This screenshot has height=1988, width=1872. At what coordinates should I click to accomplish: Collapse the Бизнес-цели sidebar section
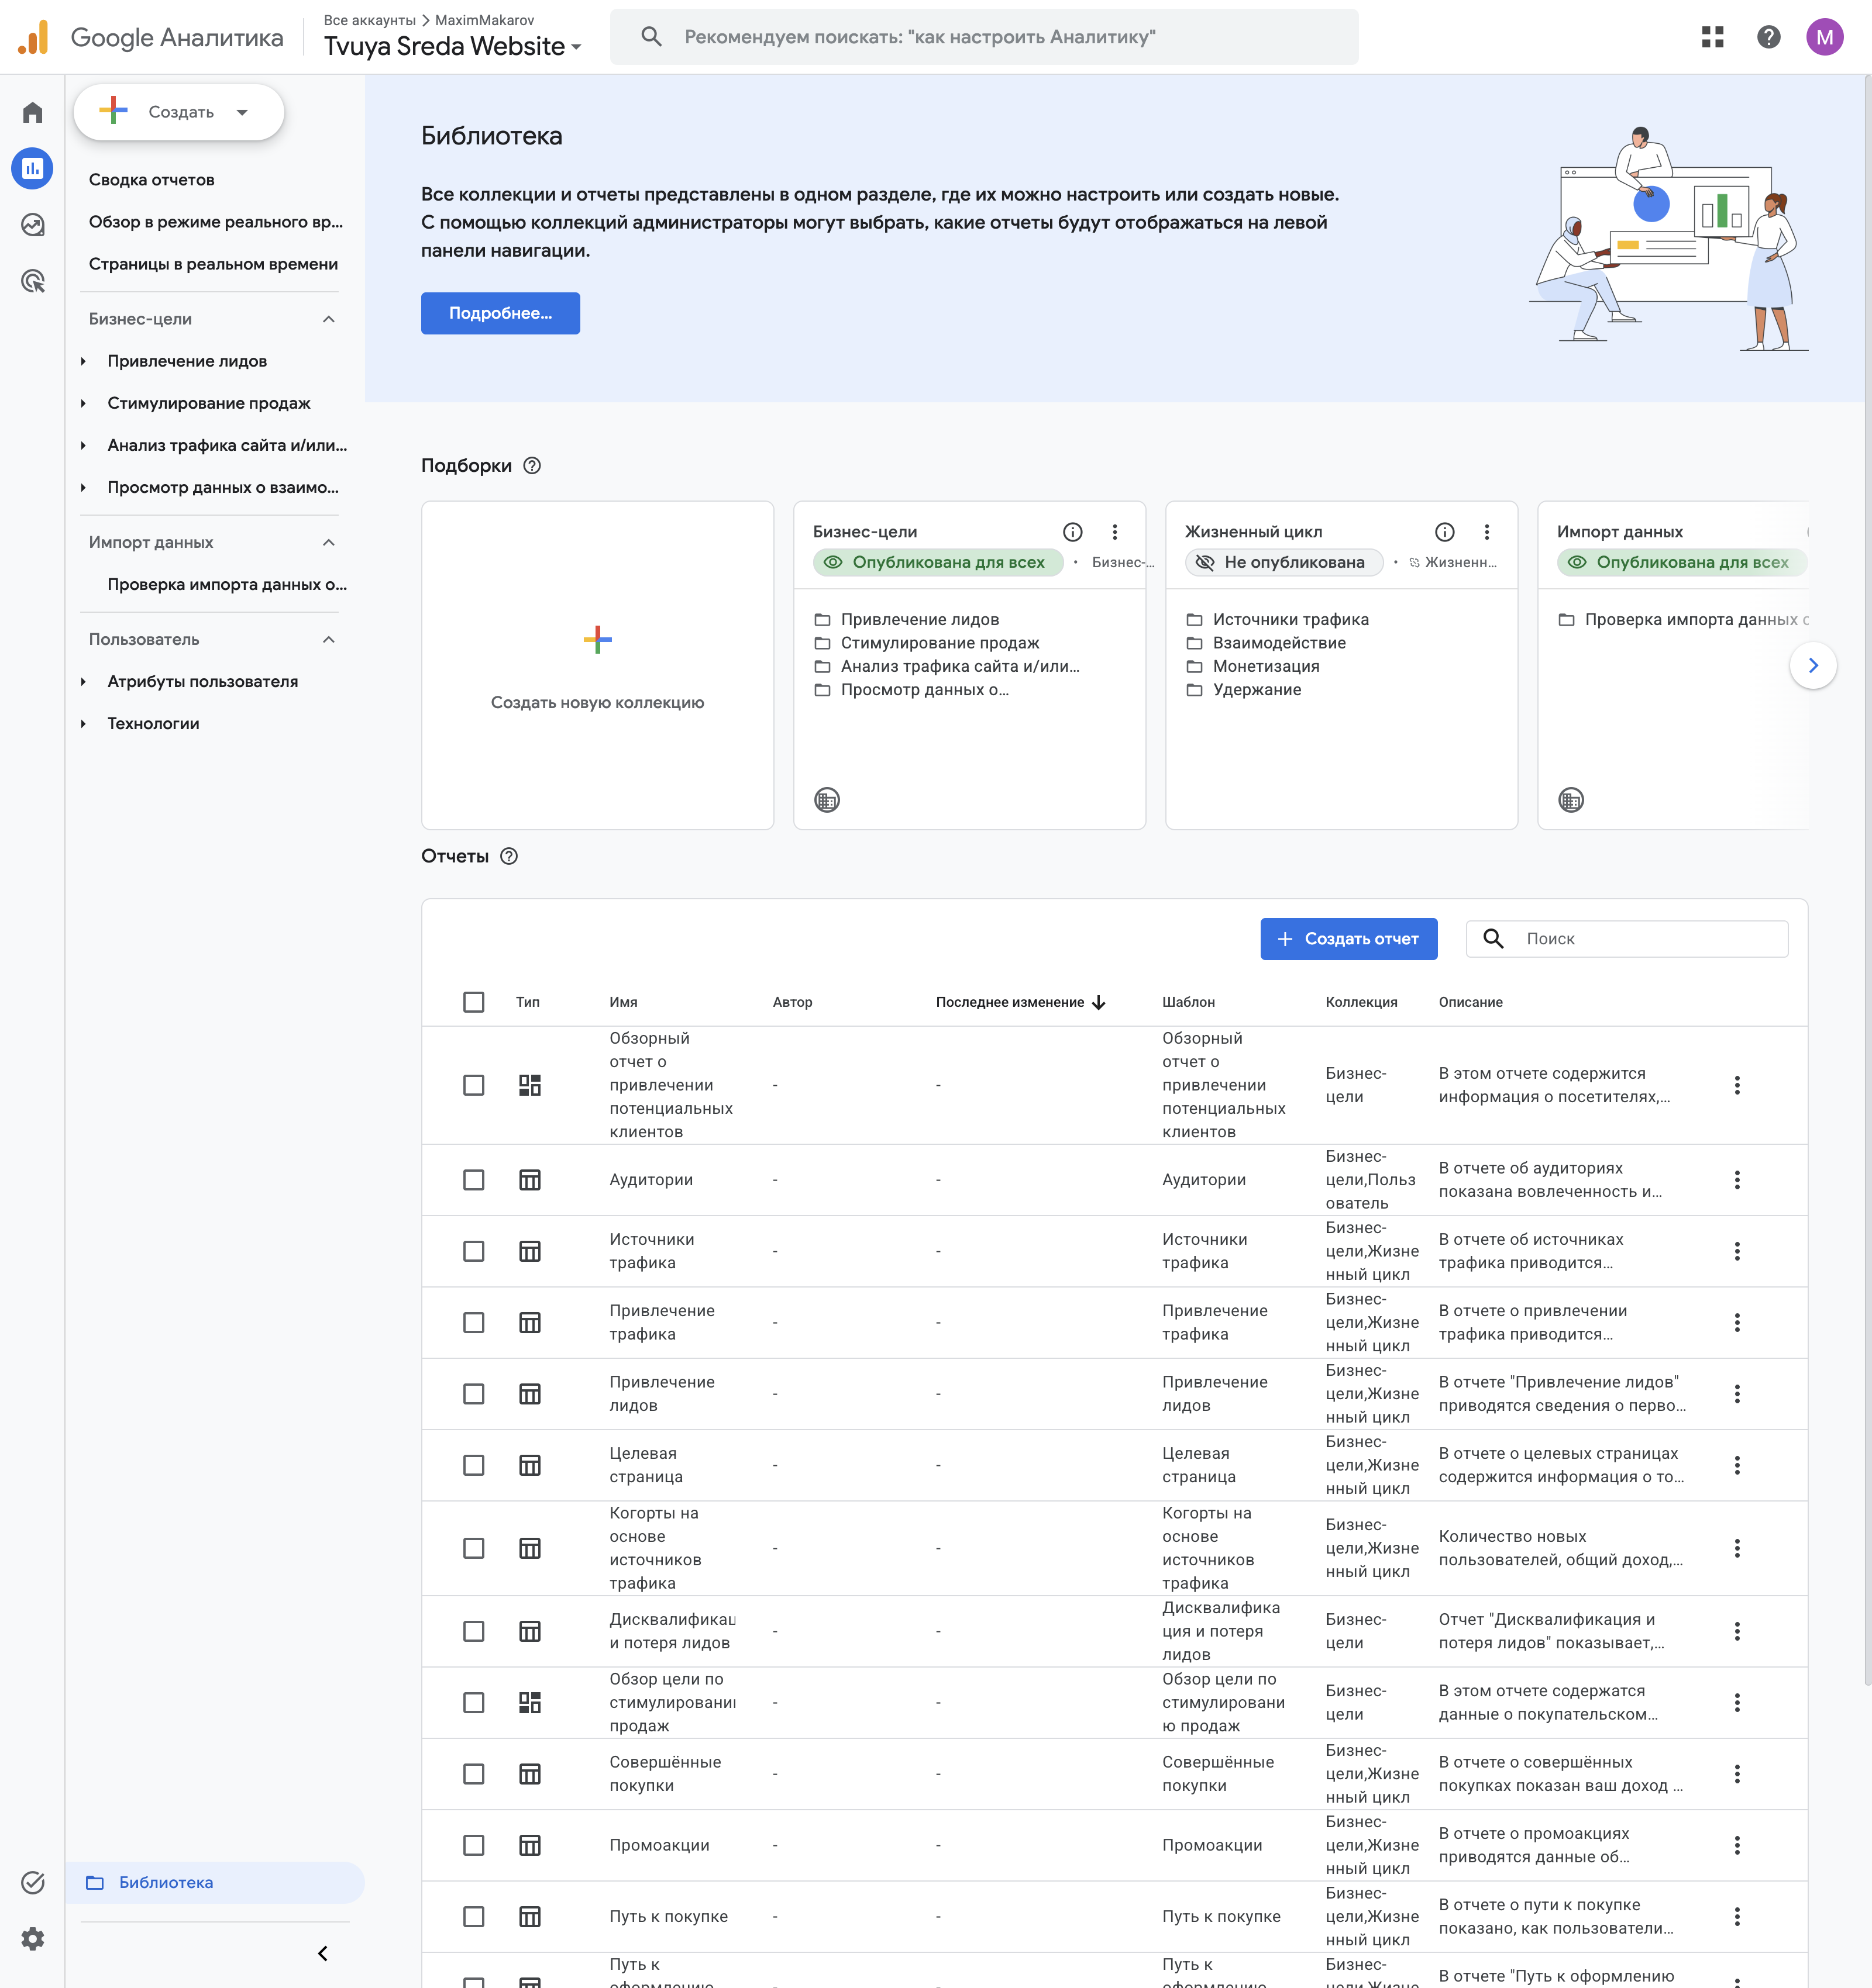point(328,319)
